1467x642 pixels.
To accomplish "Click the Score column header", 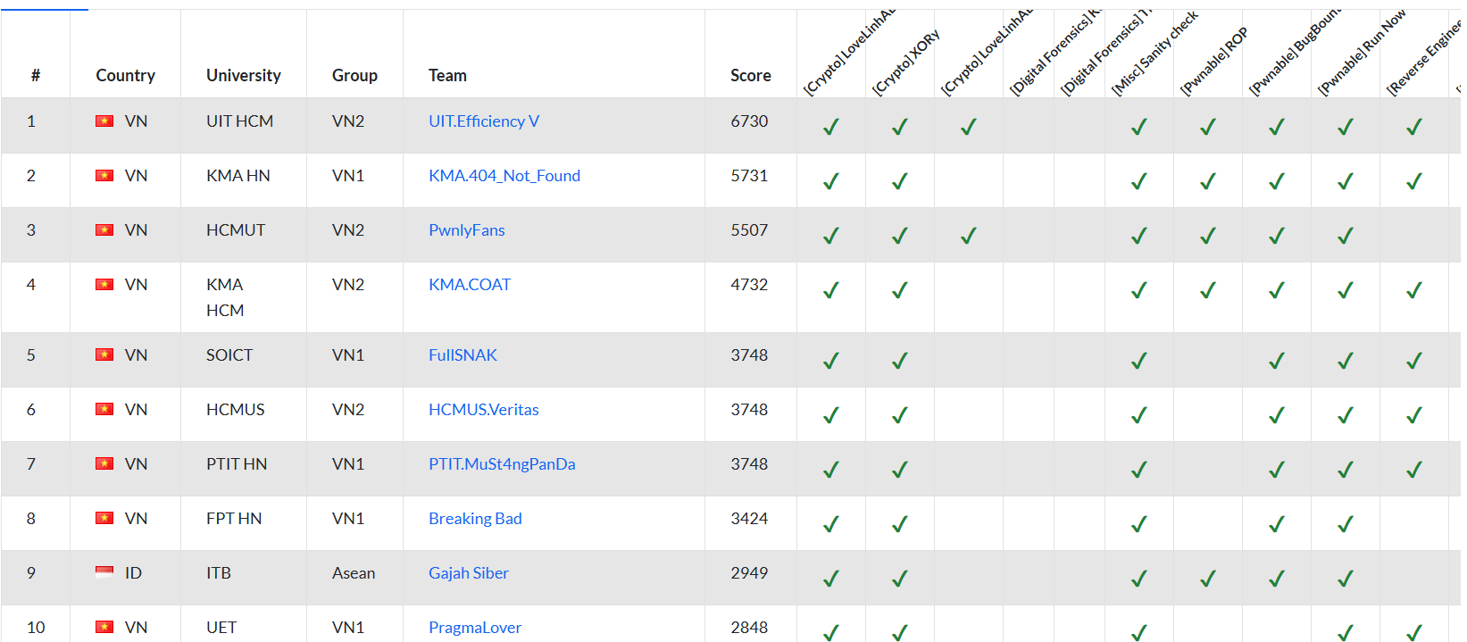I will coord(750,76).
